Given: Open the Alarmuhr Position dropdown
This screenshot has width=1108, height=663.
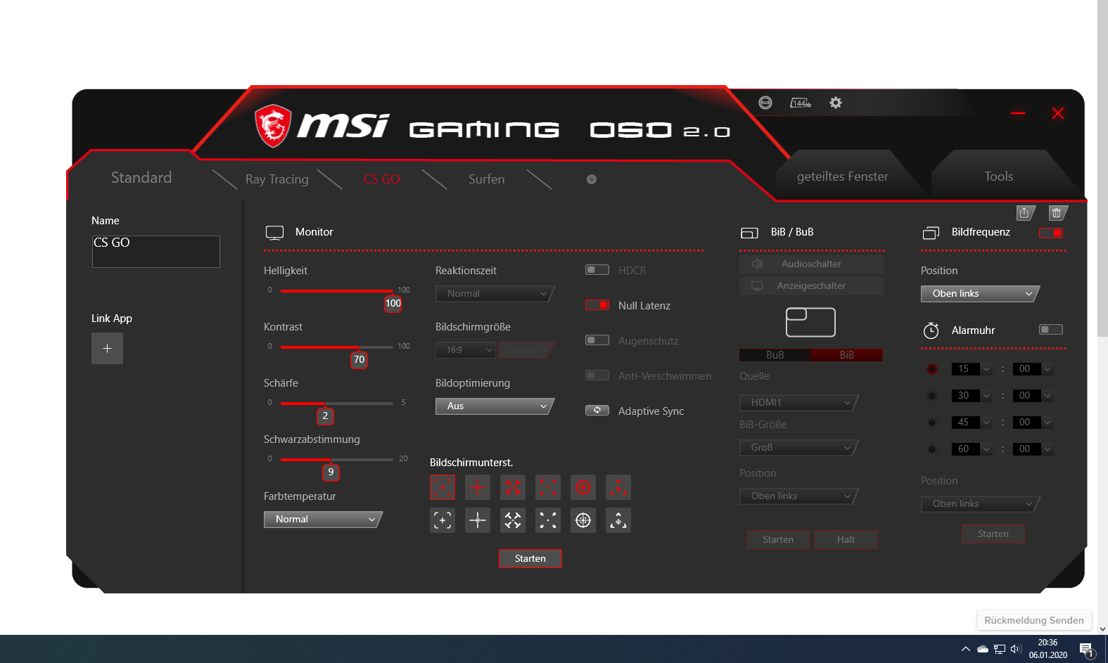Looking at the screenshot, I should pyautogui.click(x=980, y=504).
